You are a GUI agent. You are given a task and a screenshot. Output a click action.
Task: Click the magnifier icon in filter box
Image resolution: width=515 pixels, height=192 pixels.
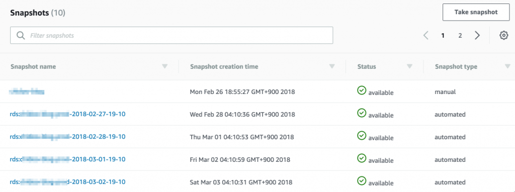[x=21, y=36]
